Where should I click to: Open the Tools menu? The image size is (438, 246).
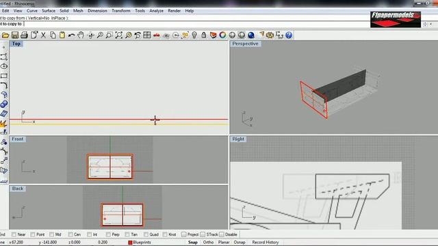pyautogui.click(x=140, y=11)
